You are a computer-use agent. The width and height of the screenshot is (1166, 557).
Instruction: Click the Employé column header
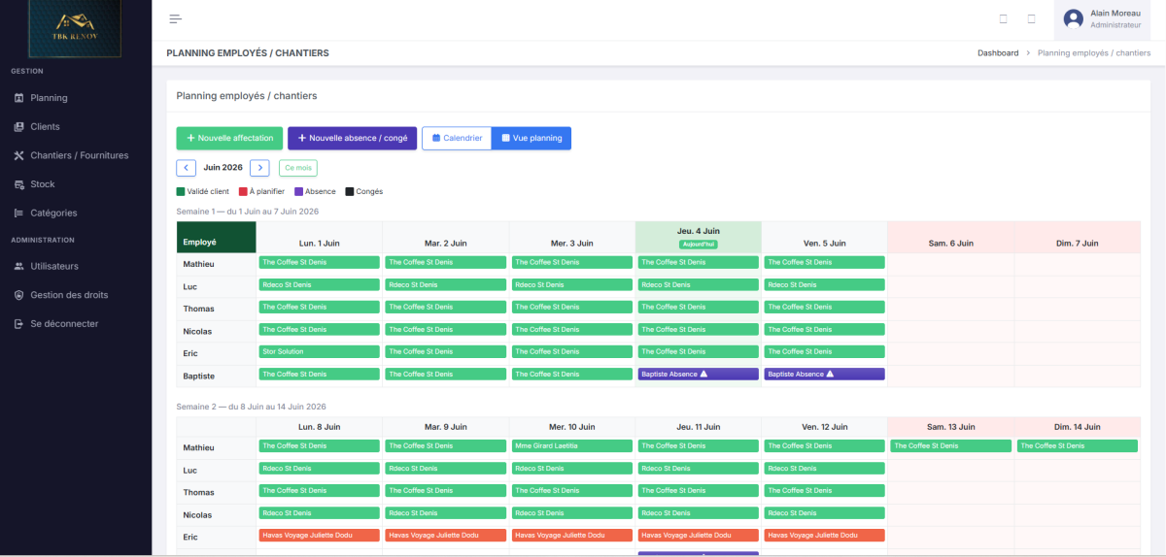pyautogui.click(x=216, y=237)
